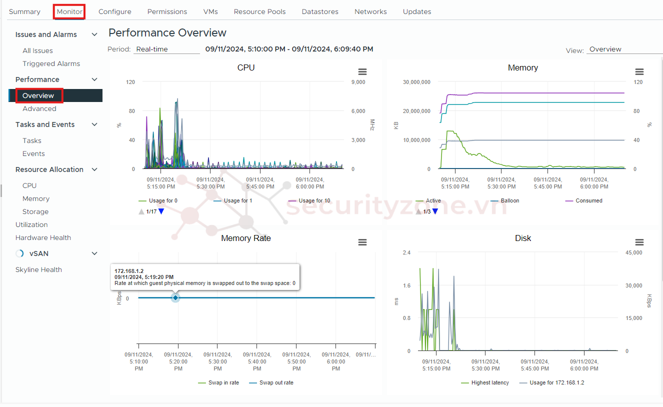
Task: Collapse the Resource Allocation section
Action: [94, 169]
